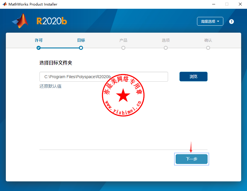Screen dimensions: 247x191
Task: Go to the 许可 step
Action: 39,40
